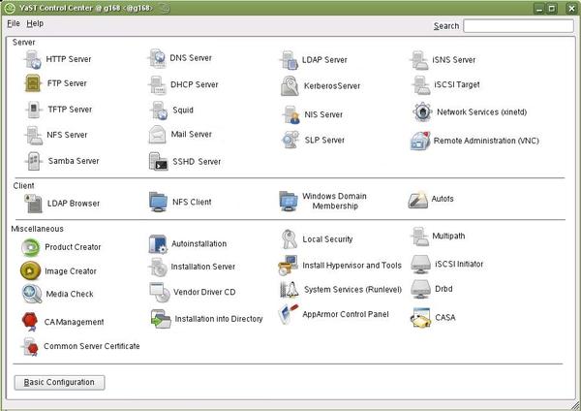Open the Autofs client icon
Screen dimensions: 581x411
[x=418, y=200]
